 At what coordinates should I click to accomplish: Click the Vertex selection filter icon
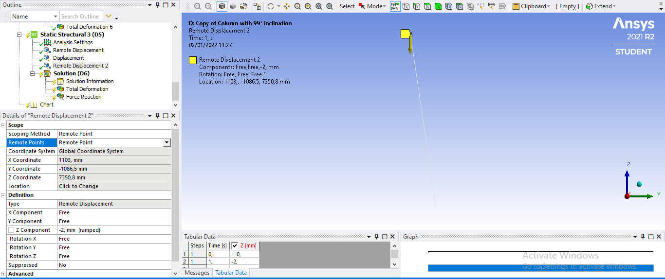pyautogui.click(x=406, y=6)
